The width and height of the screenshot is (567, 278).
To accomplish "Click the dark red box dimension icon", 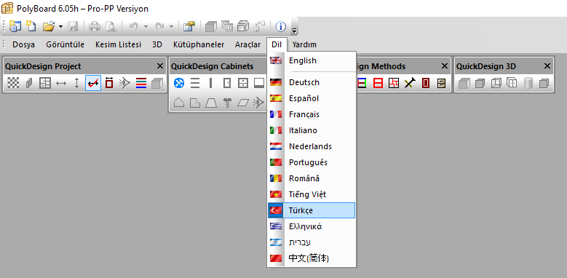I will tap(109, 83).
